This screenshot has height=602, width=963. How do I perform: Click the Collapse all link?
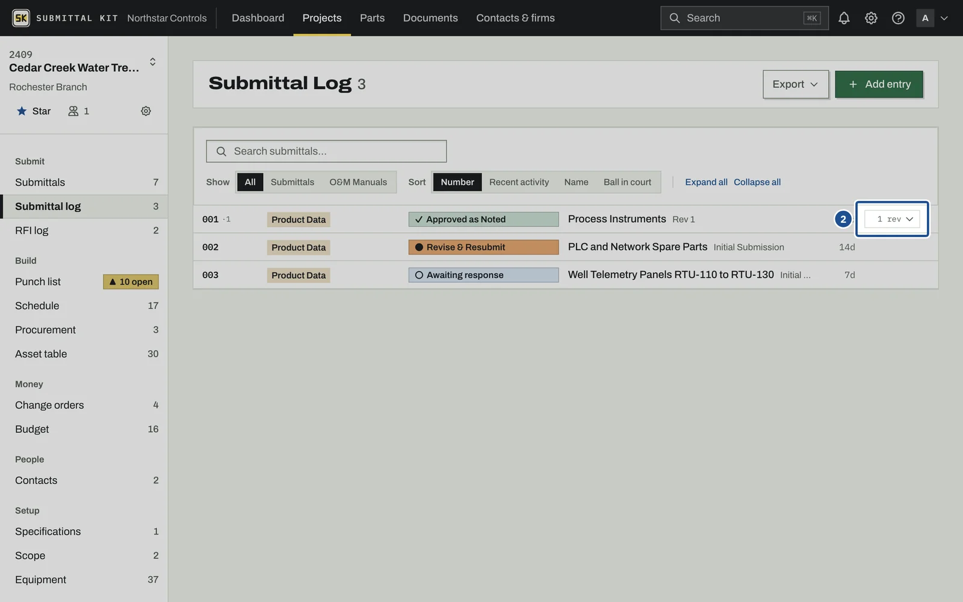point(757,182)
